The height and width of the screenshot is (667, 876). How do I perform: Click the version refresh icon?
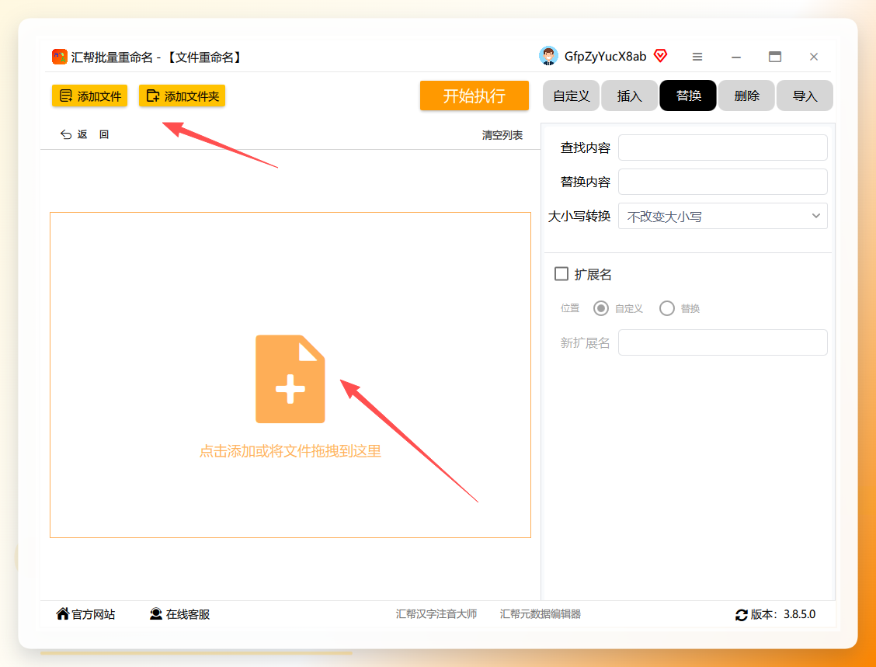point(741,615)
